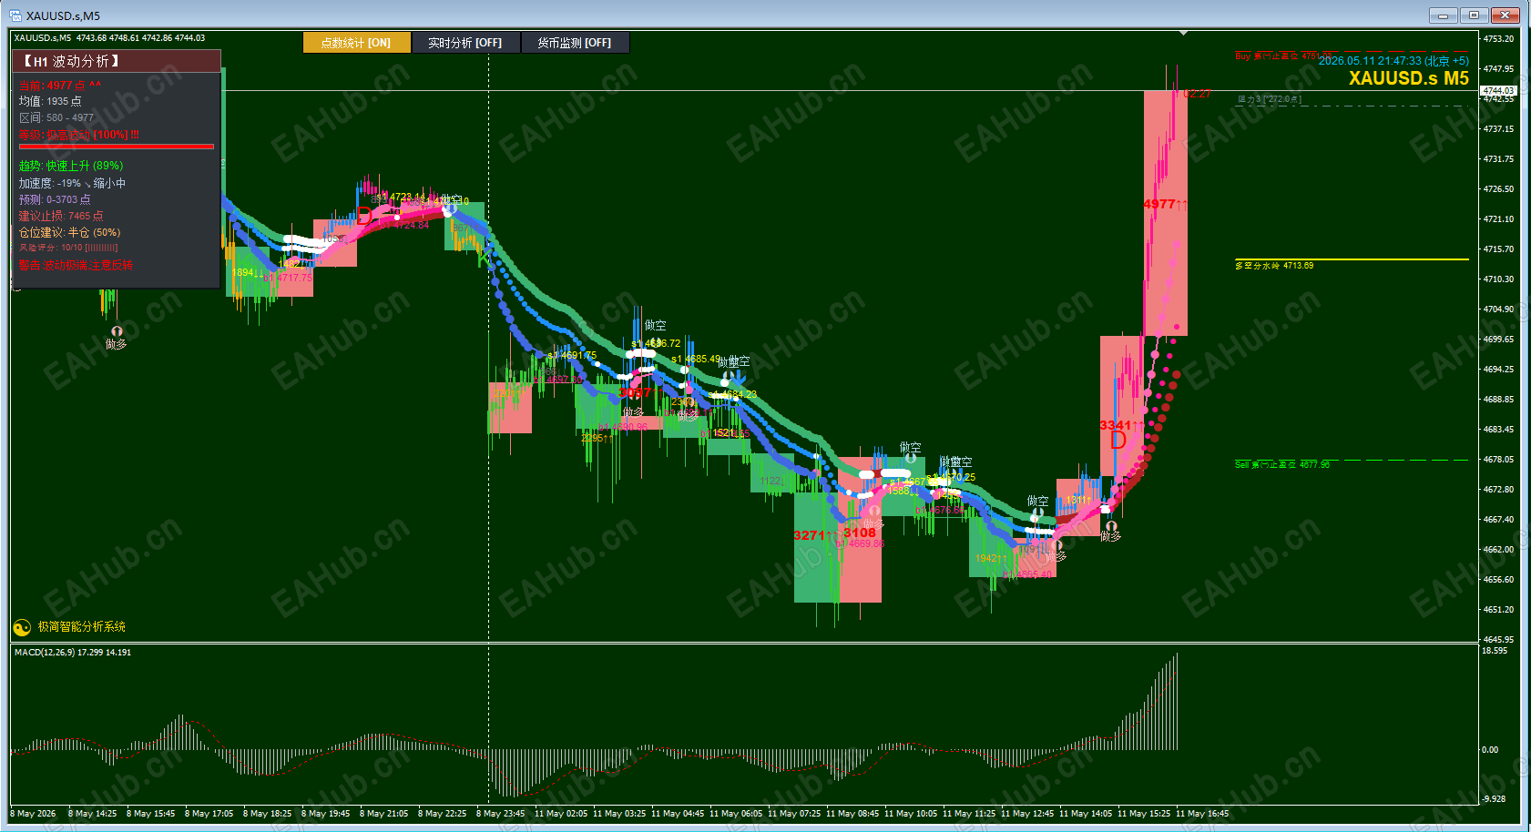Click 仓位建议: 半仓 (50%) line
This screenshot has width=1531, height=832.
69,232
